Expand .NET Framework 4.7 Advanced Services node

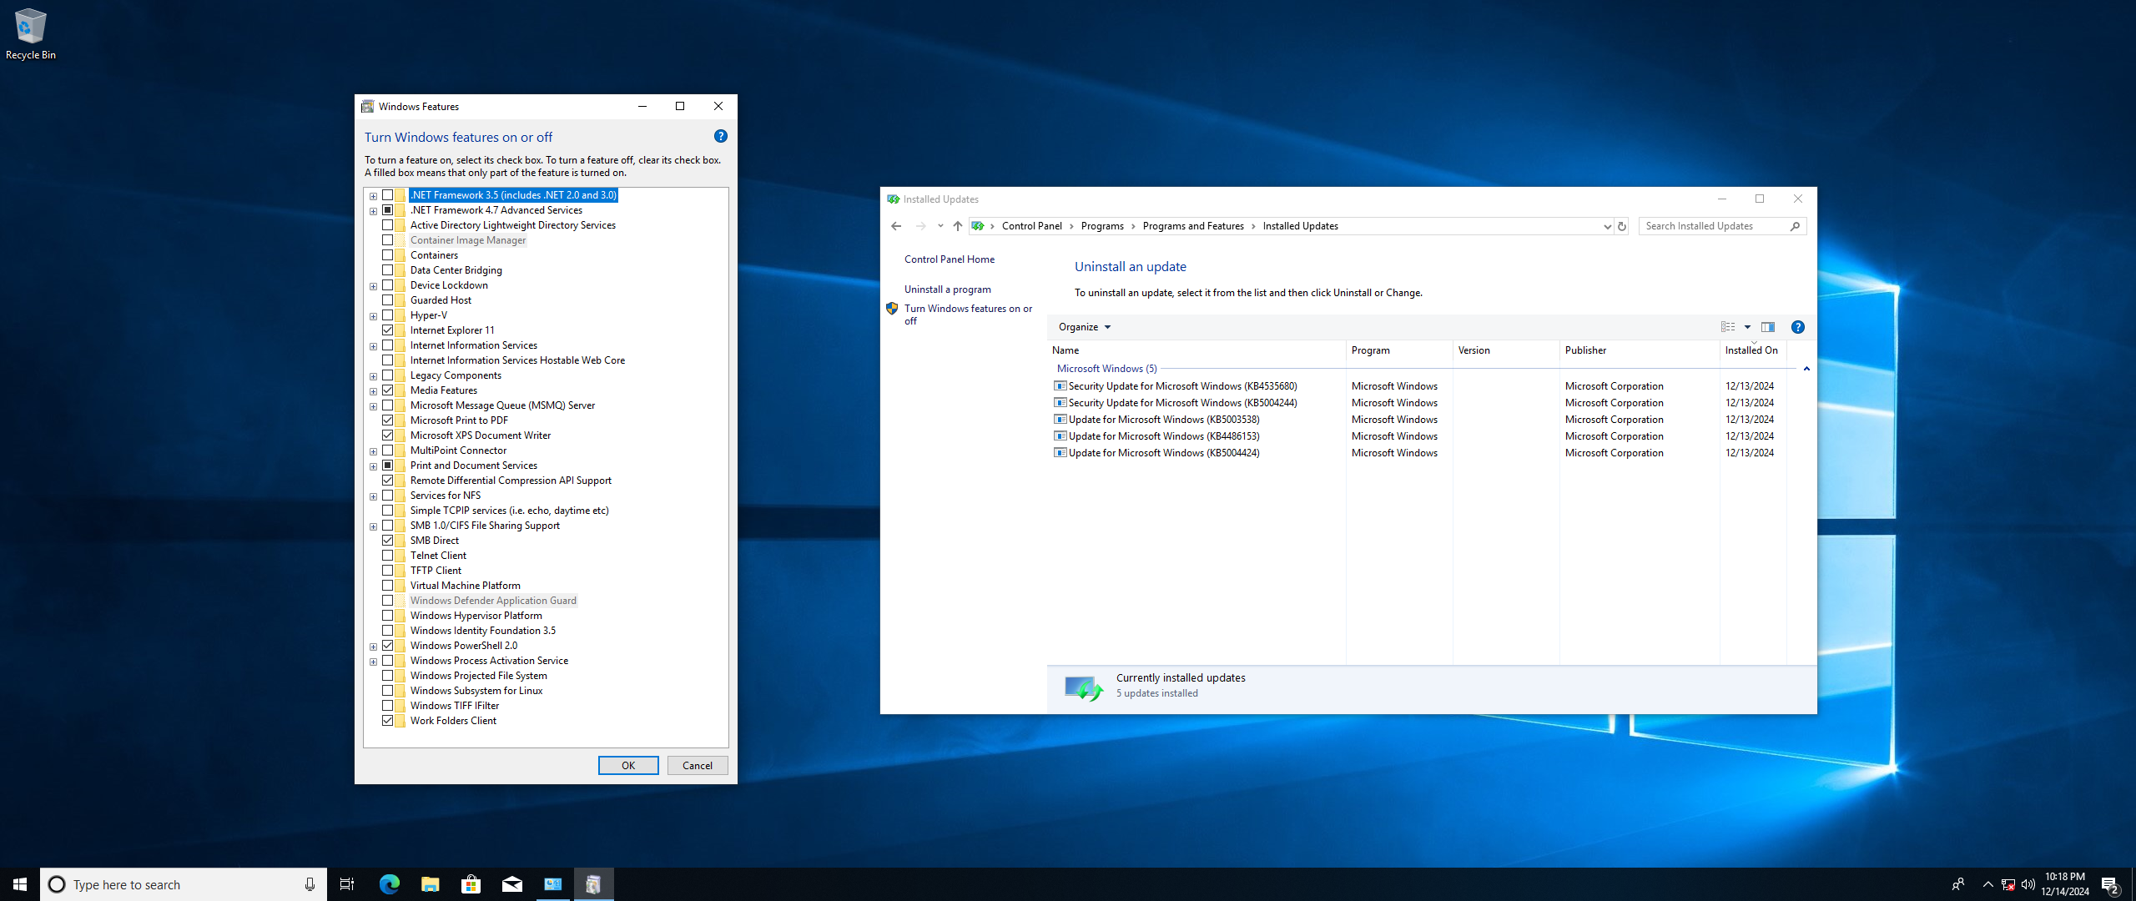coord(374,211)
